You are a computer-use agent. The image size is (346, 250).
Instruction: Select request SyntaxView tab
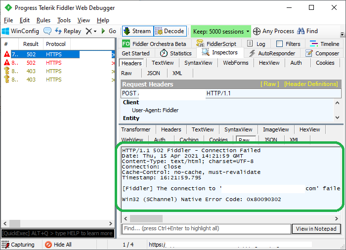pos(198,63)
